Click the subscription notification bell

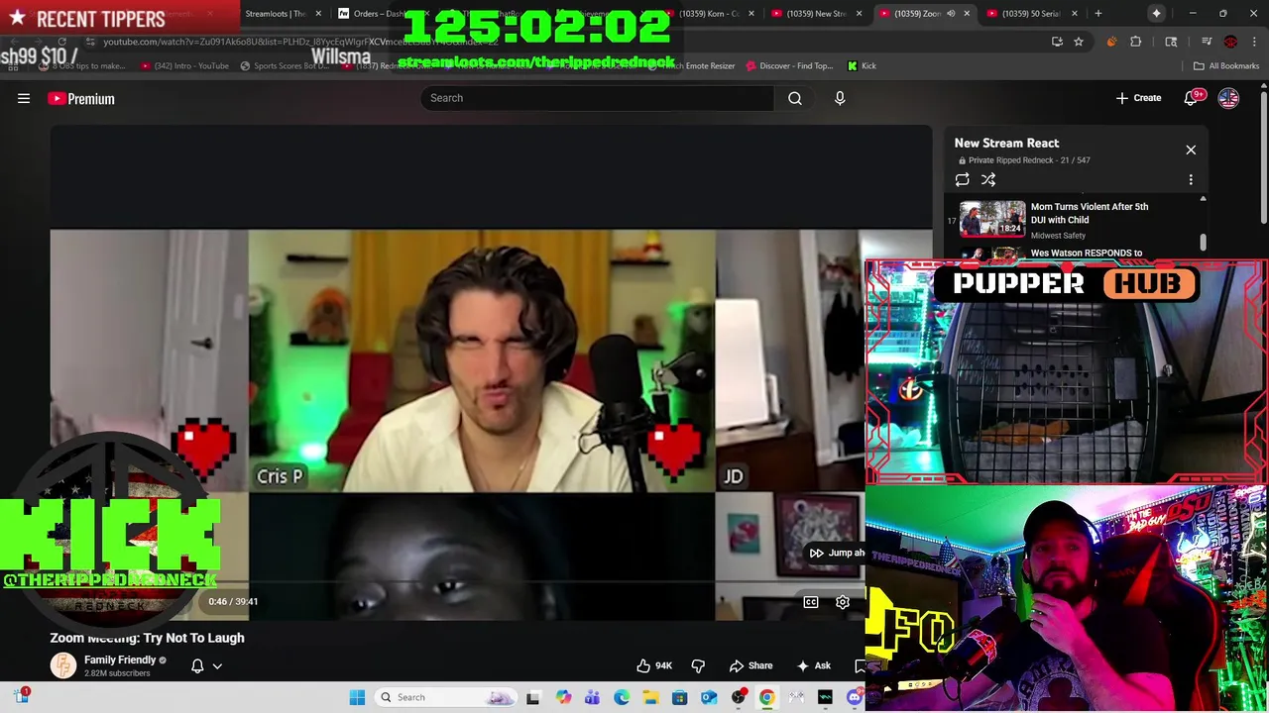(x=197, y=665)
